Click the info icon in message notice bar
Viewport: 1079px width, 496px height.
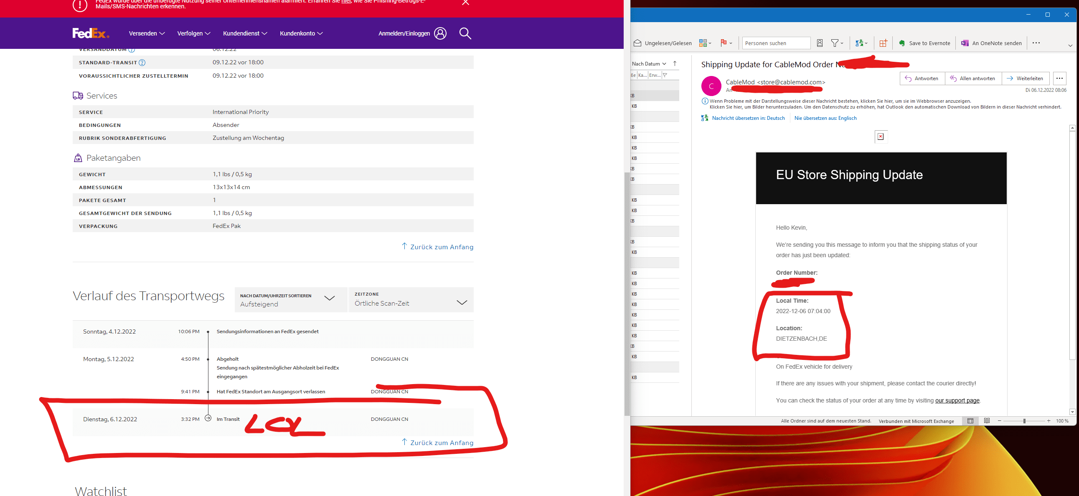coord(705,101)
